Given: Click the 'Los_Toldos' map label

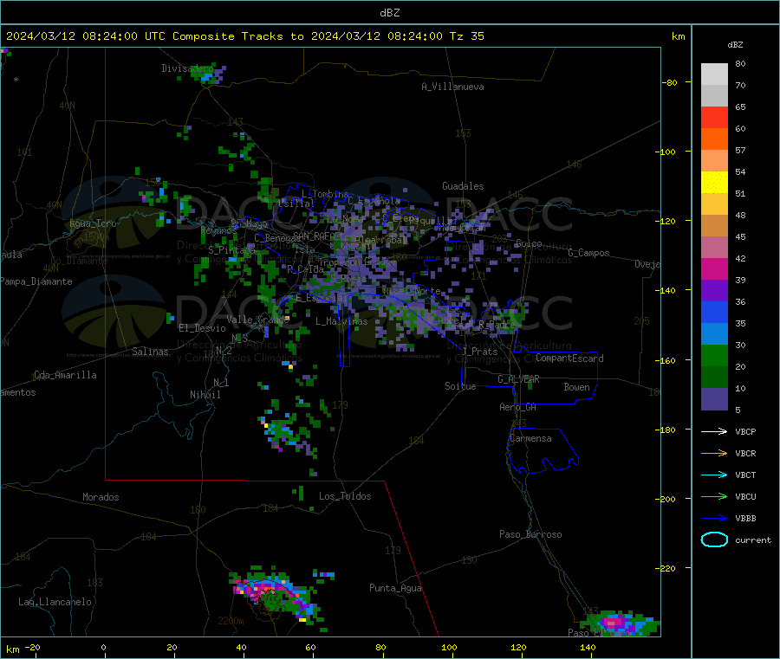Looking at the screenshot, I should (345, 496).
